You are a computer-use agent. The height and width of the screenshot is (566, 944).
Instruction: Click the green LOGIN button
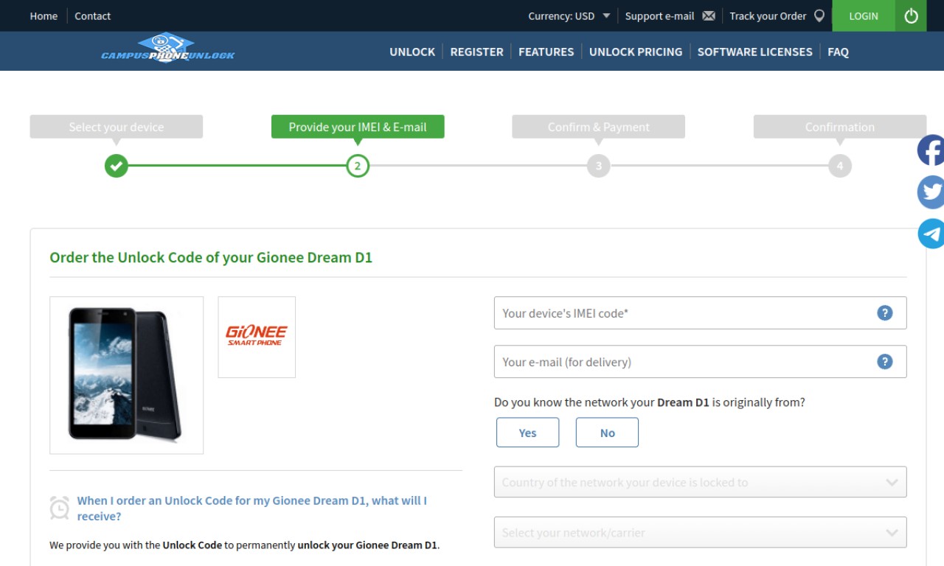[864, 15]
